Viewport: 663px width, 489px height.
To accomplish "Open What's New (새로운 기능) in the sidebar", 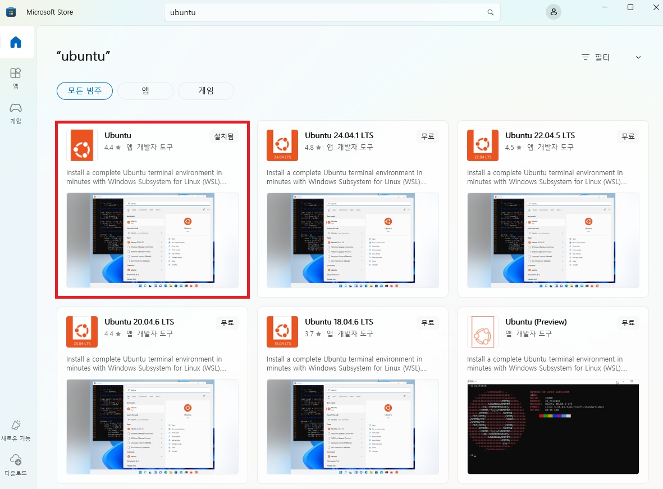I will tap(16, 431).
